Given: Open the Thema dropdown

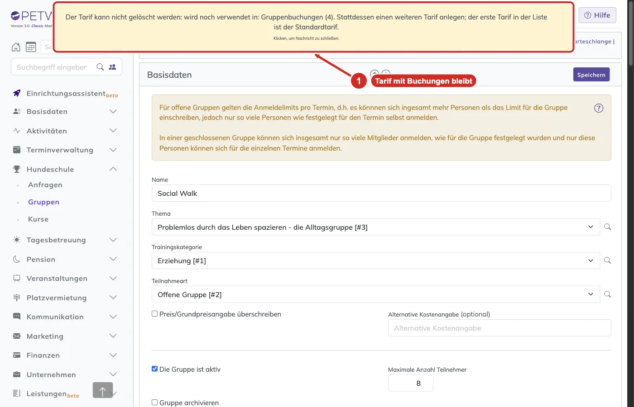Looking at the screenshot, I should coord(376,227).
